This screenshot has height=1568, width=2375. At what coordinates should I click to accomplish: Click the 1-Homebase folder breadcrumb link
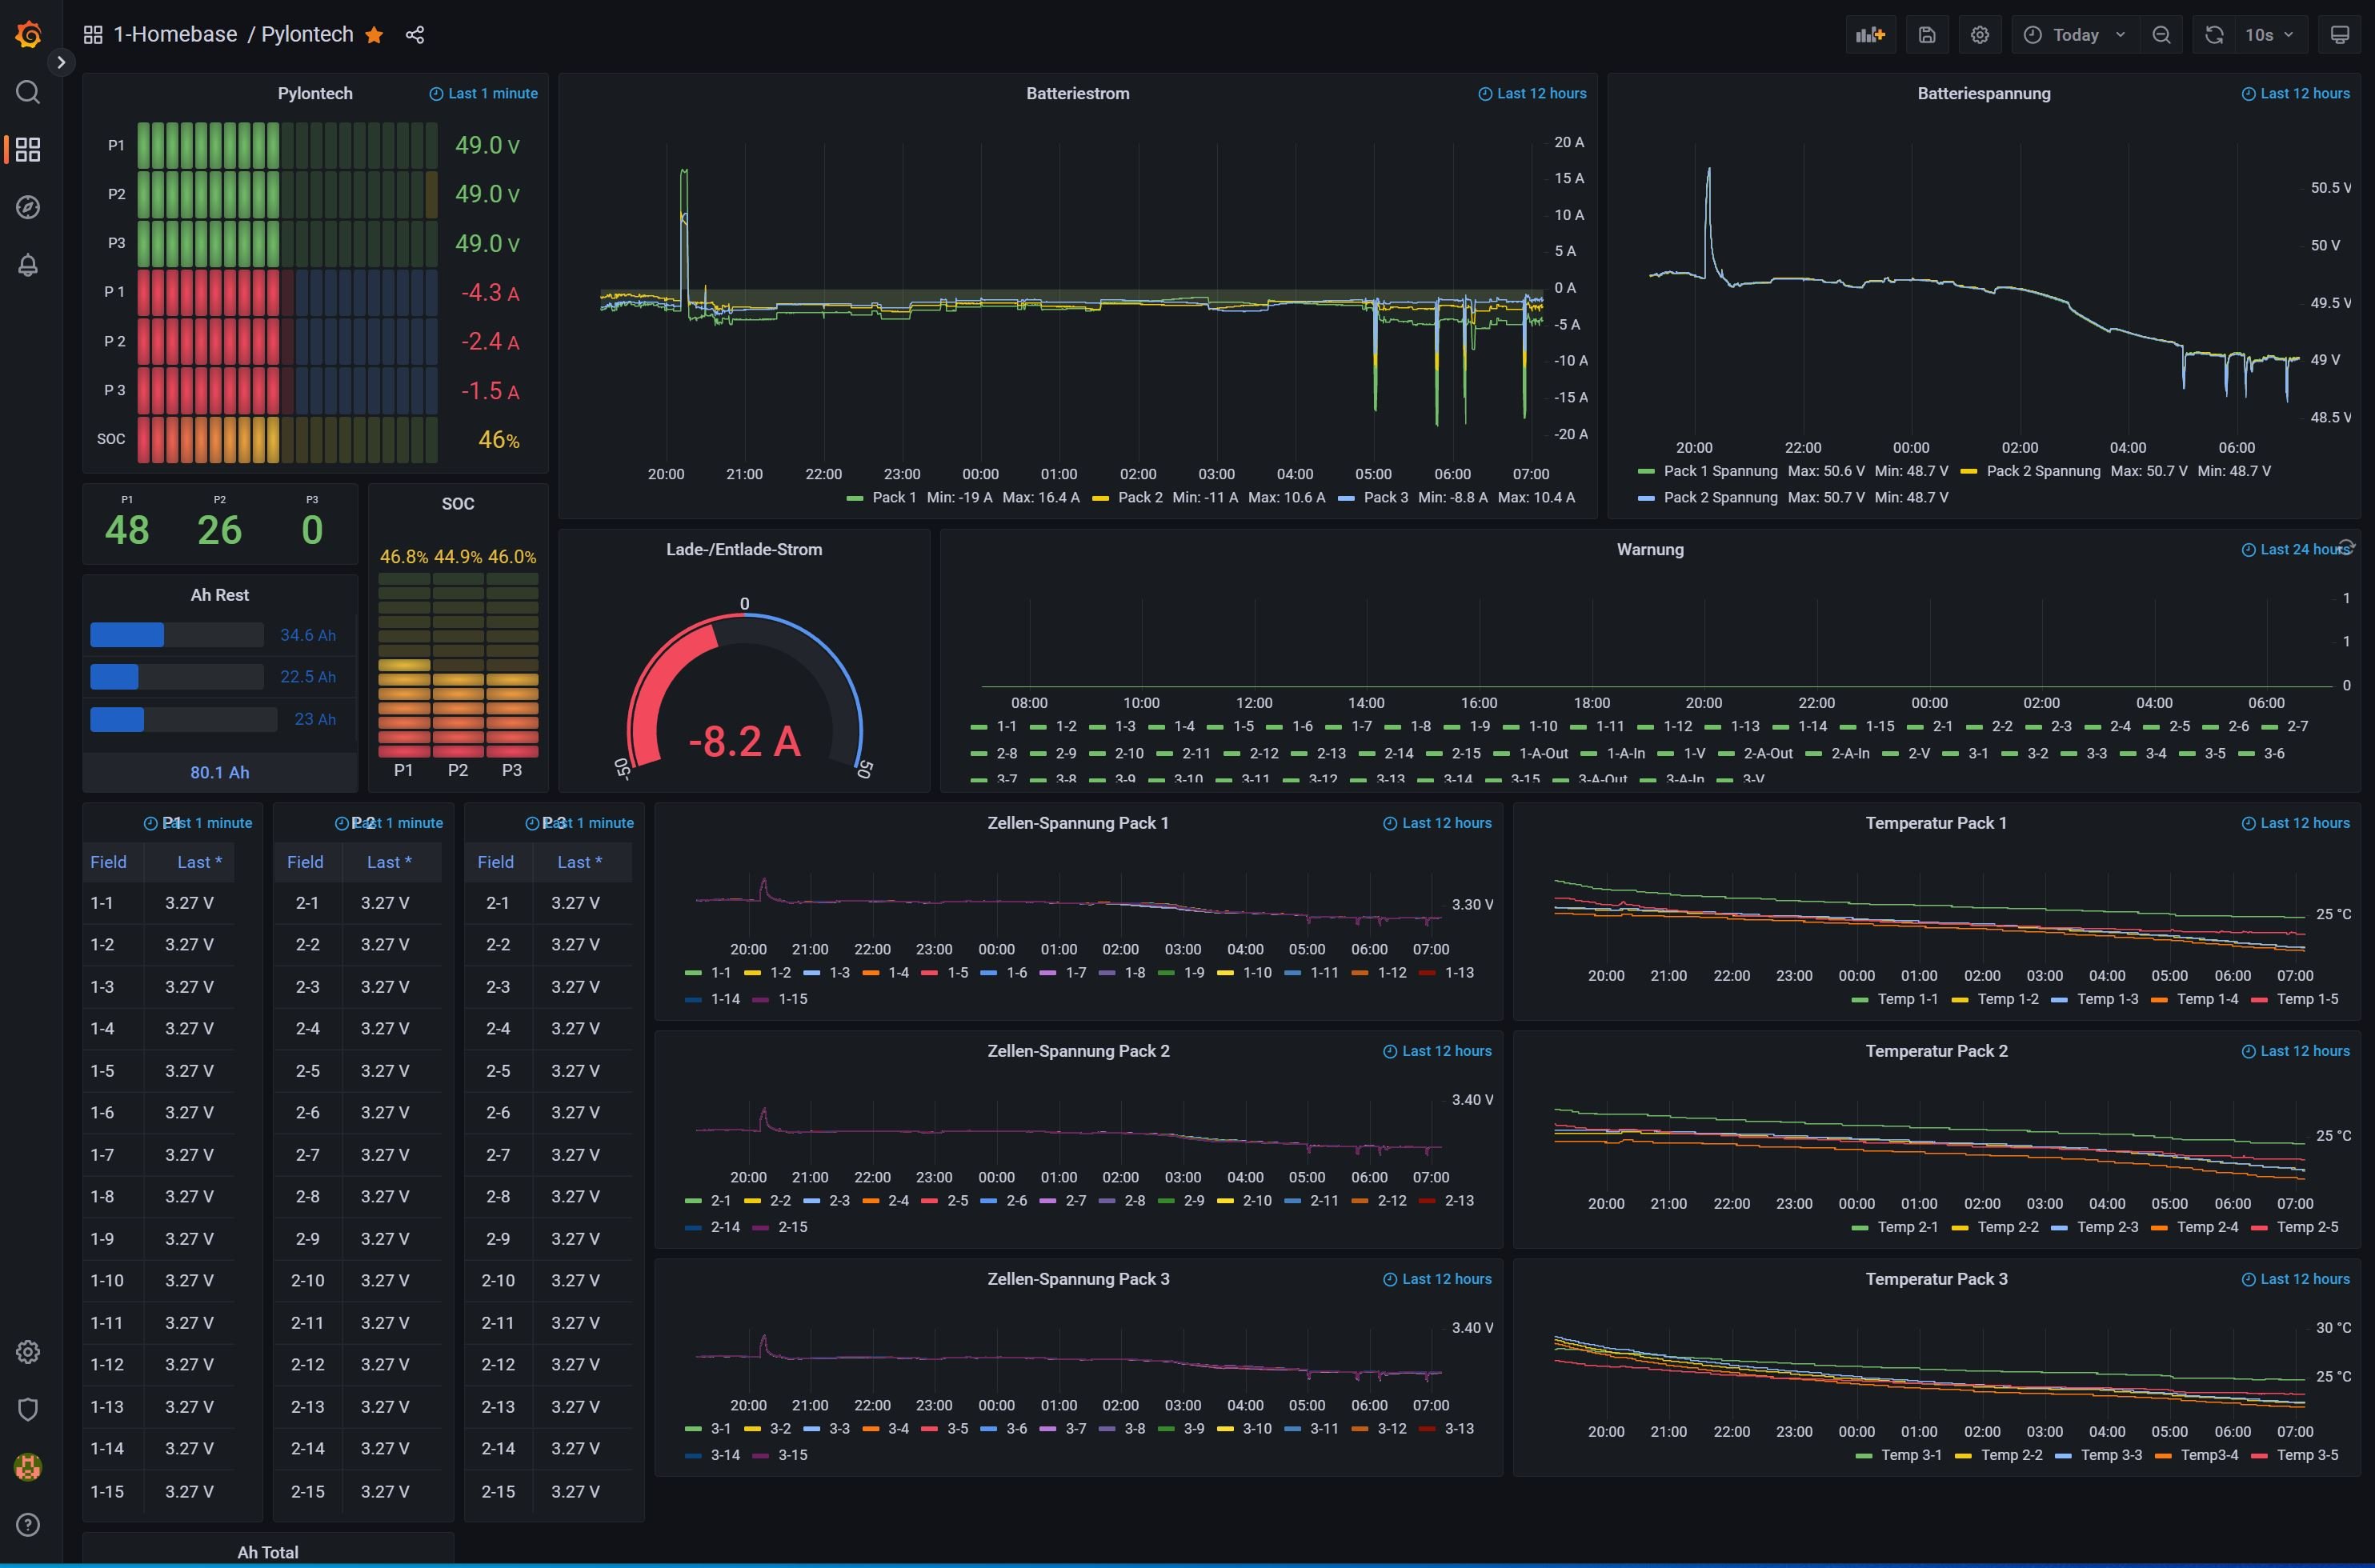pos(175,35)
